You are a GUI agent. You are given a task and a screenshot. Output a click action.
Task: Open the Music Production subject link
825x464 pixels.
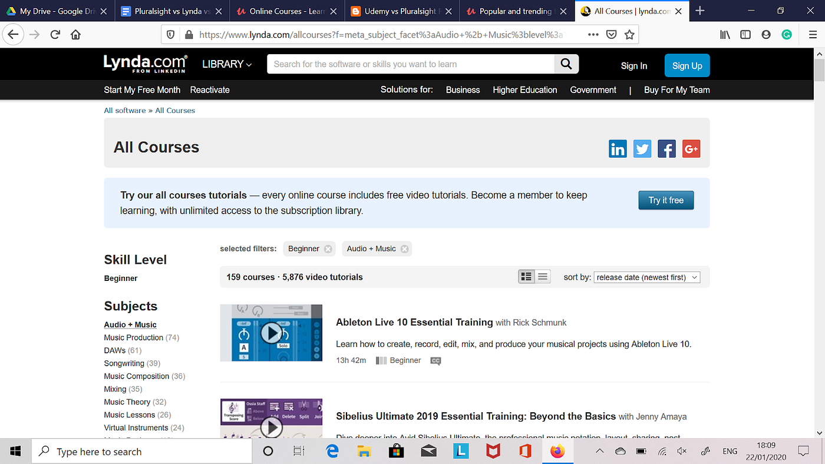(x=133, y=337)
